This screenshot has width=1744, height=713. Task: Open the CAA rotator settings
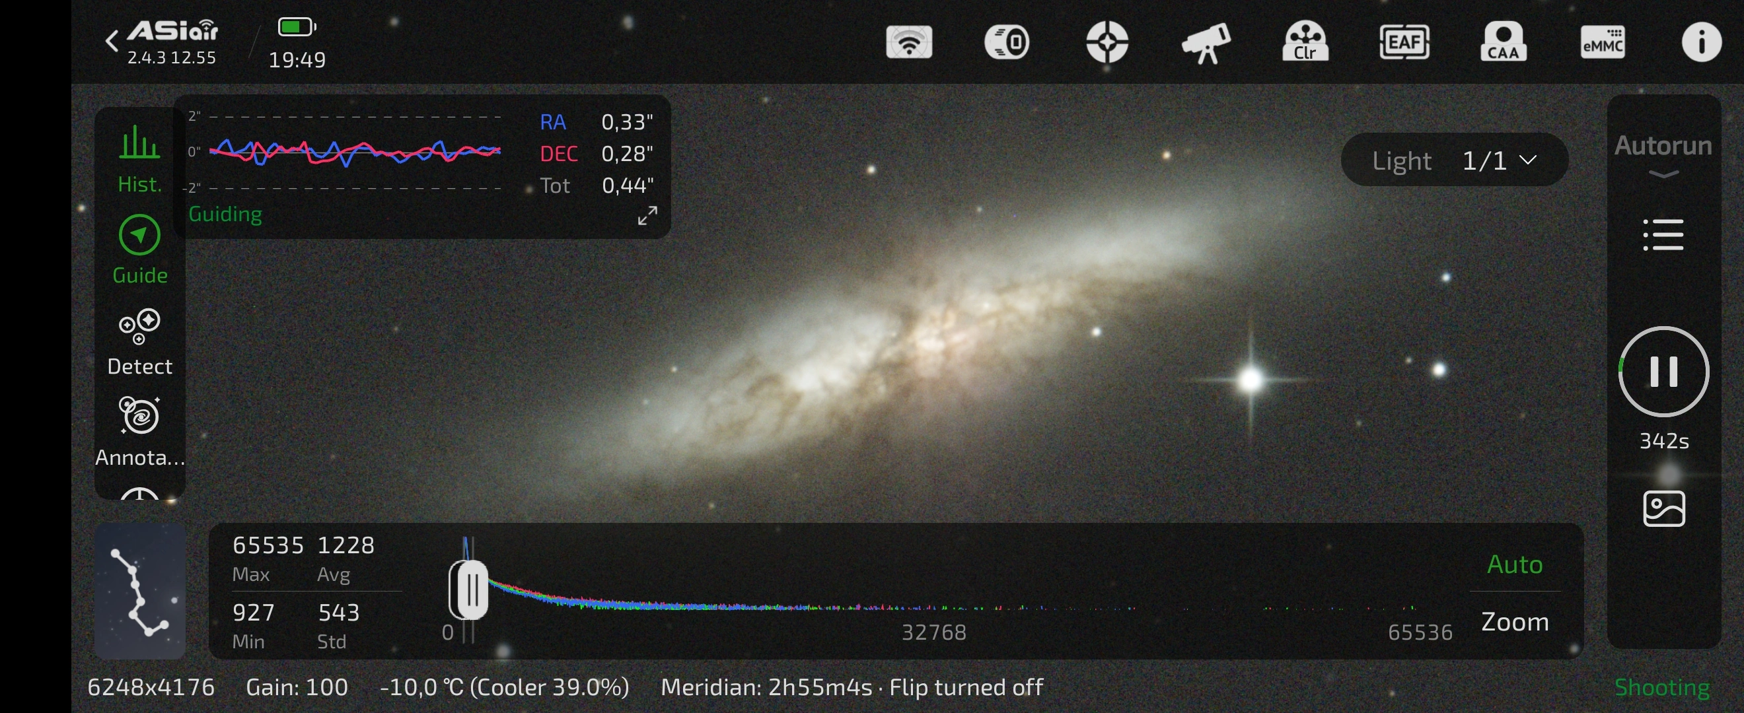click(x=1503, y=42)
